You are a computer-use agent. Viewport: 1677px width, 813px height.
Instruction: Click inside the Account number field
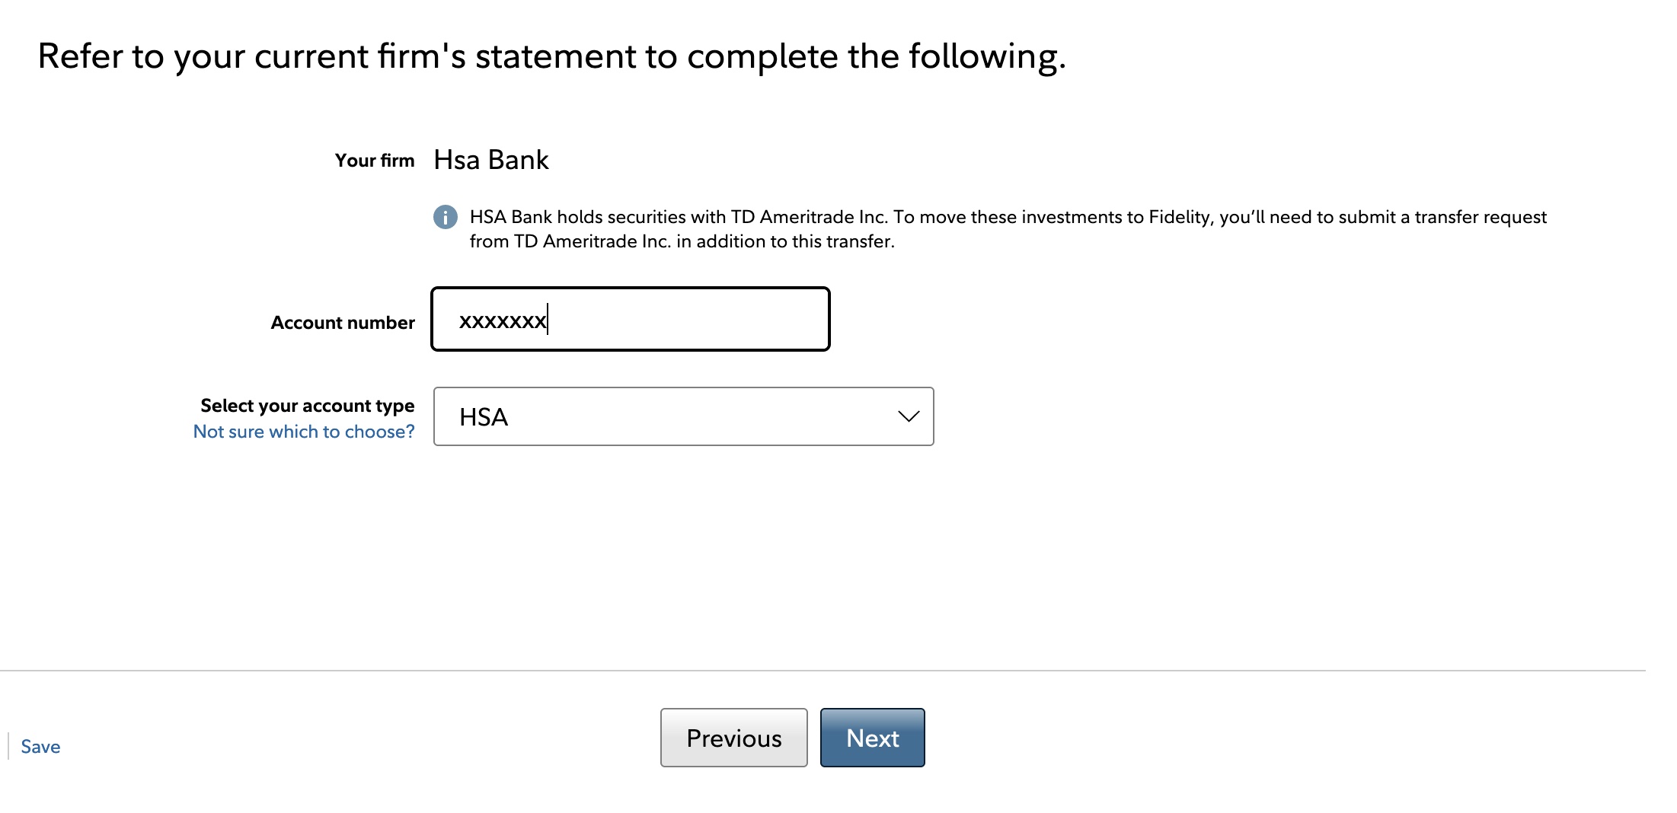click(630, 319)
